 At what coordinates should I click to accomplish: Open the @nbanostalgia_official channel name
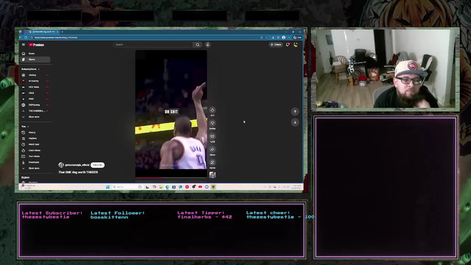[x=77, y=165]
